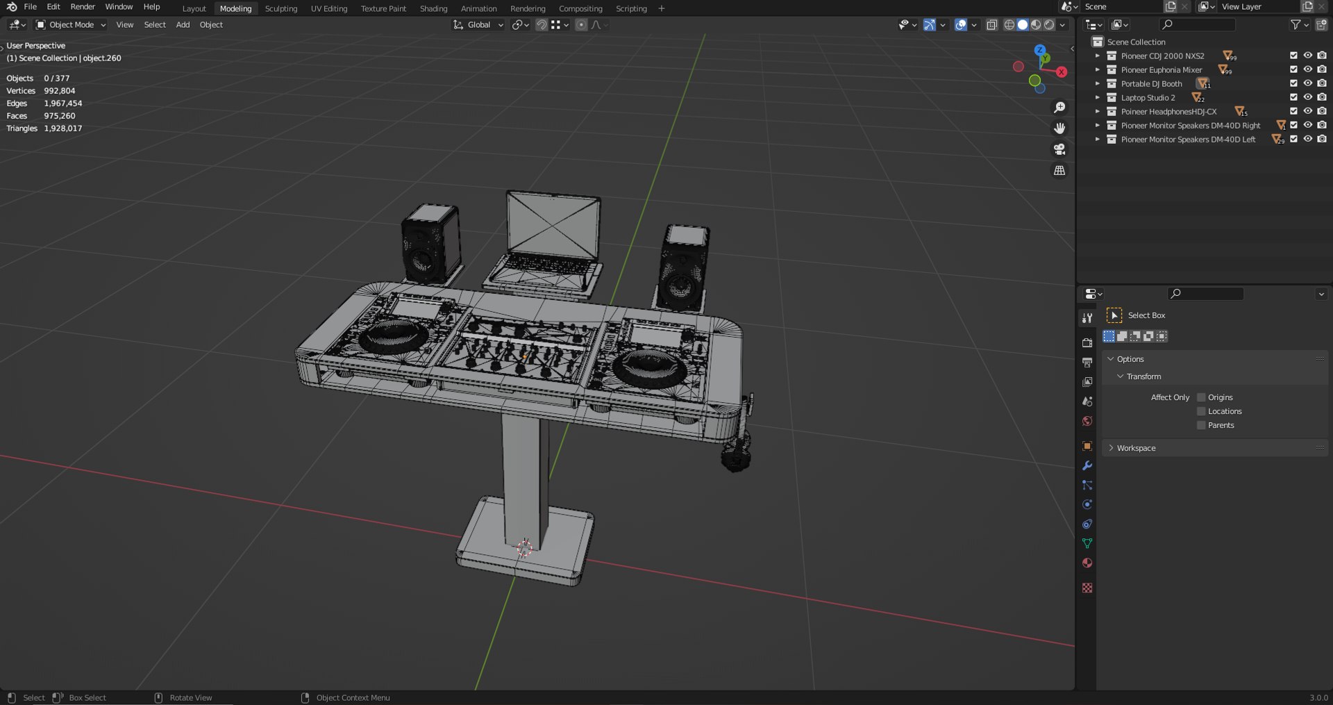The height and width of the screenshot is (705, 1333).
Task: Toggle X-ray display in viewport header
Action: (x=992, y=25)
